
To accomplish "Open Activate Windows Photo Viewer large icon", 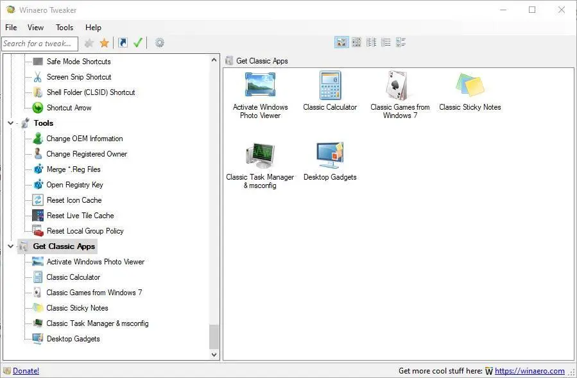I will (260, 85).
